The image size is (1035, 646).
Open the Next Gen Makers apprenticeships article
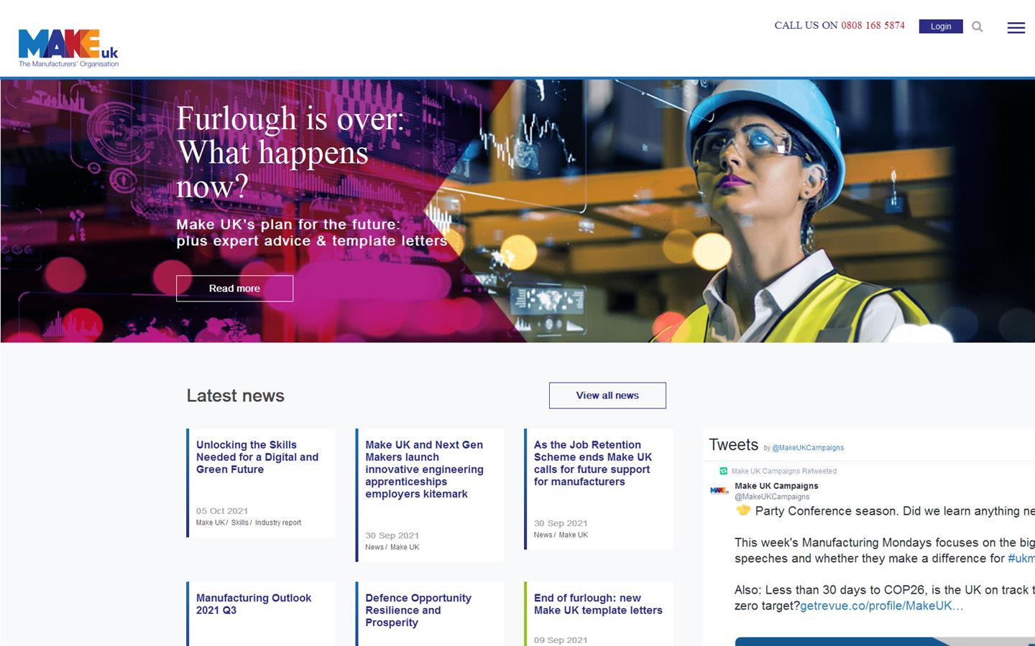[424, 469]
